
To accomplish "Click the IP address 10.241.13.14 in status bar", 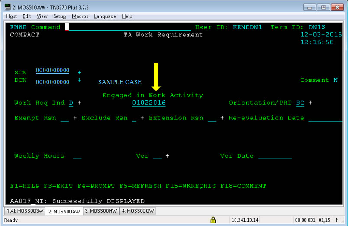I will pyautogui.click(x=245, y=220).
